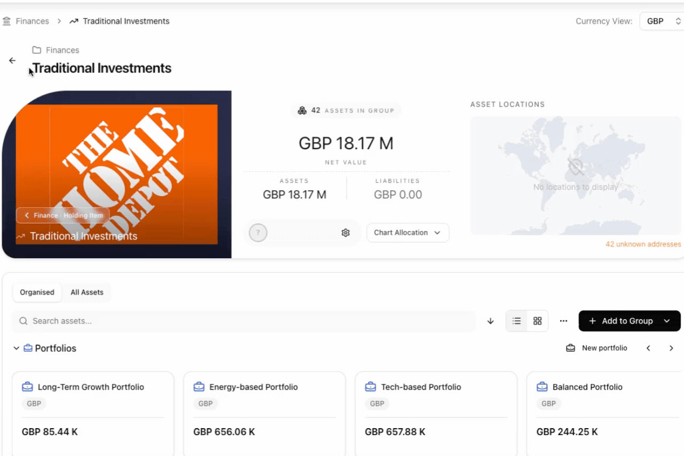The height and width of the screenshot is (456, 684).
Task: Click the briefcase icon on Long-Term Growth Portfolio
Action: [27, 387]
